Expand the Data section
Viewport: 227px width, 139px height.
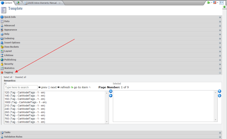coord(220,22)
